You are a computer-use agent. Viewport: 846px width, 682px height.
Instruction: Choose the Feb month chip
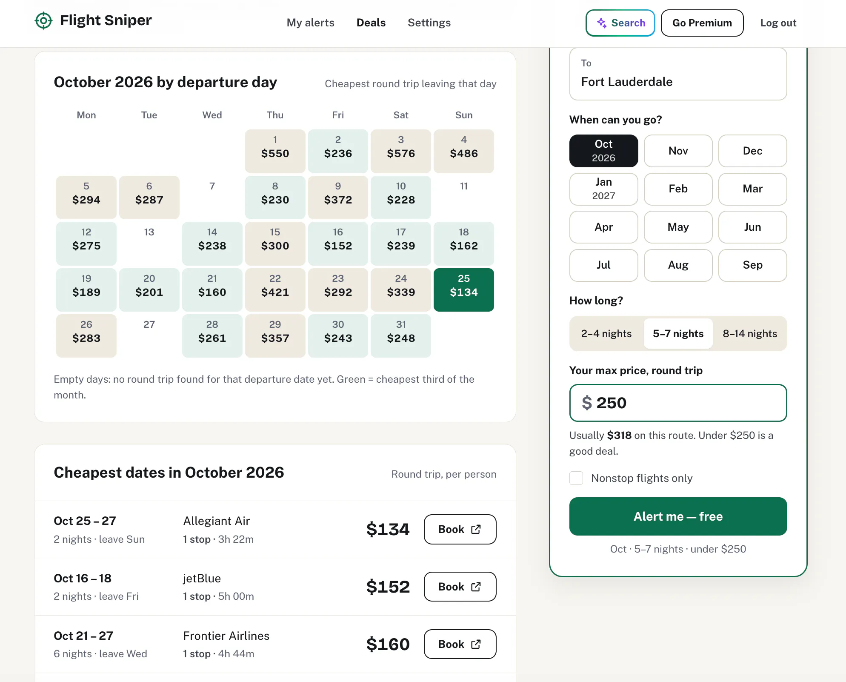678,189
